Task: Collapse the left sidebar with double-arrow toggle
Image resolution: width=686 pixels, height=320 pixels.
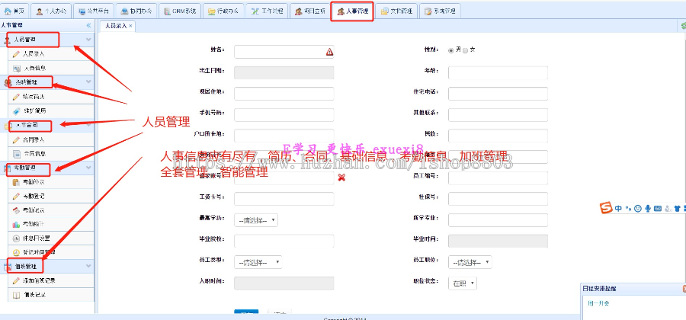Action: 88,25
